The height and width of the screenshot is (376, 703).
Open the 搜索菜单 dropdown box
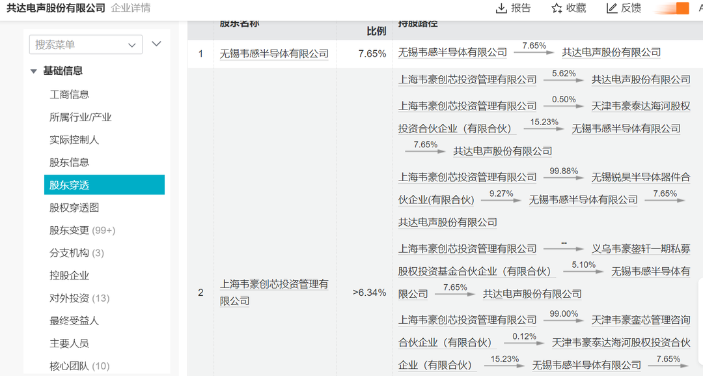[86, 44]
